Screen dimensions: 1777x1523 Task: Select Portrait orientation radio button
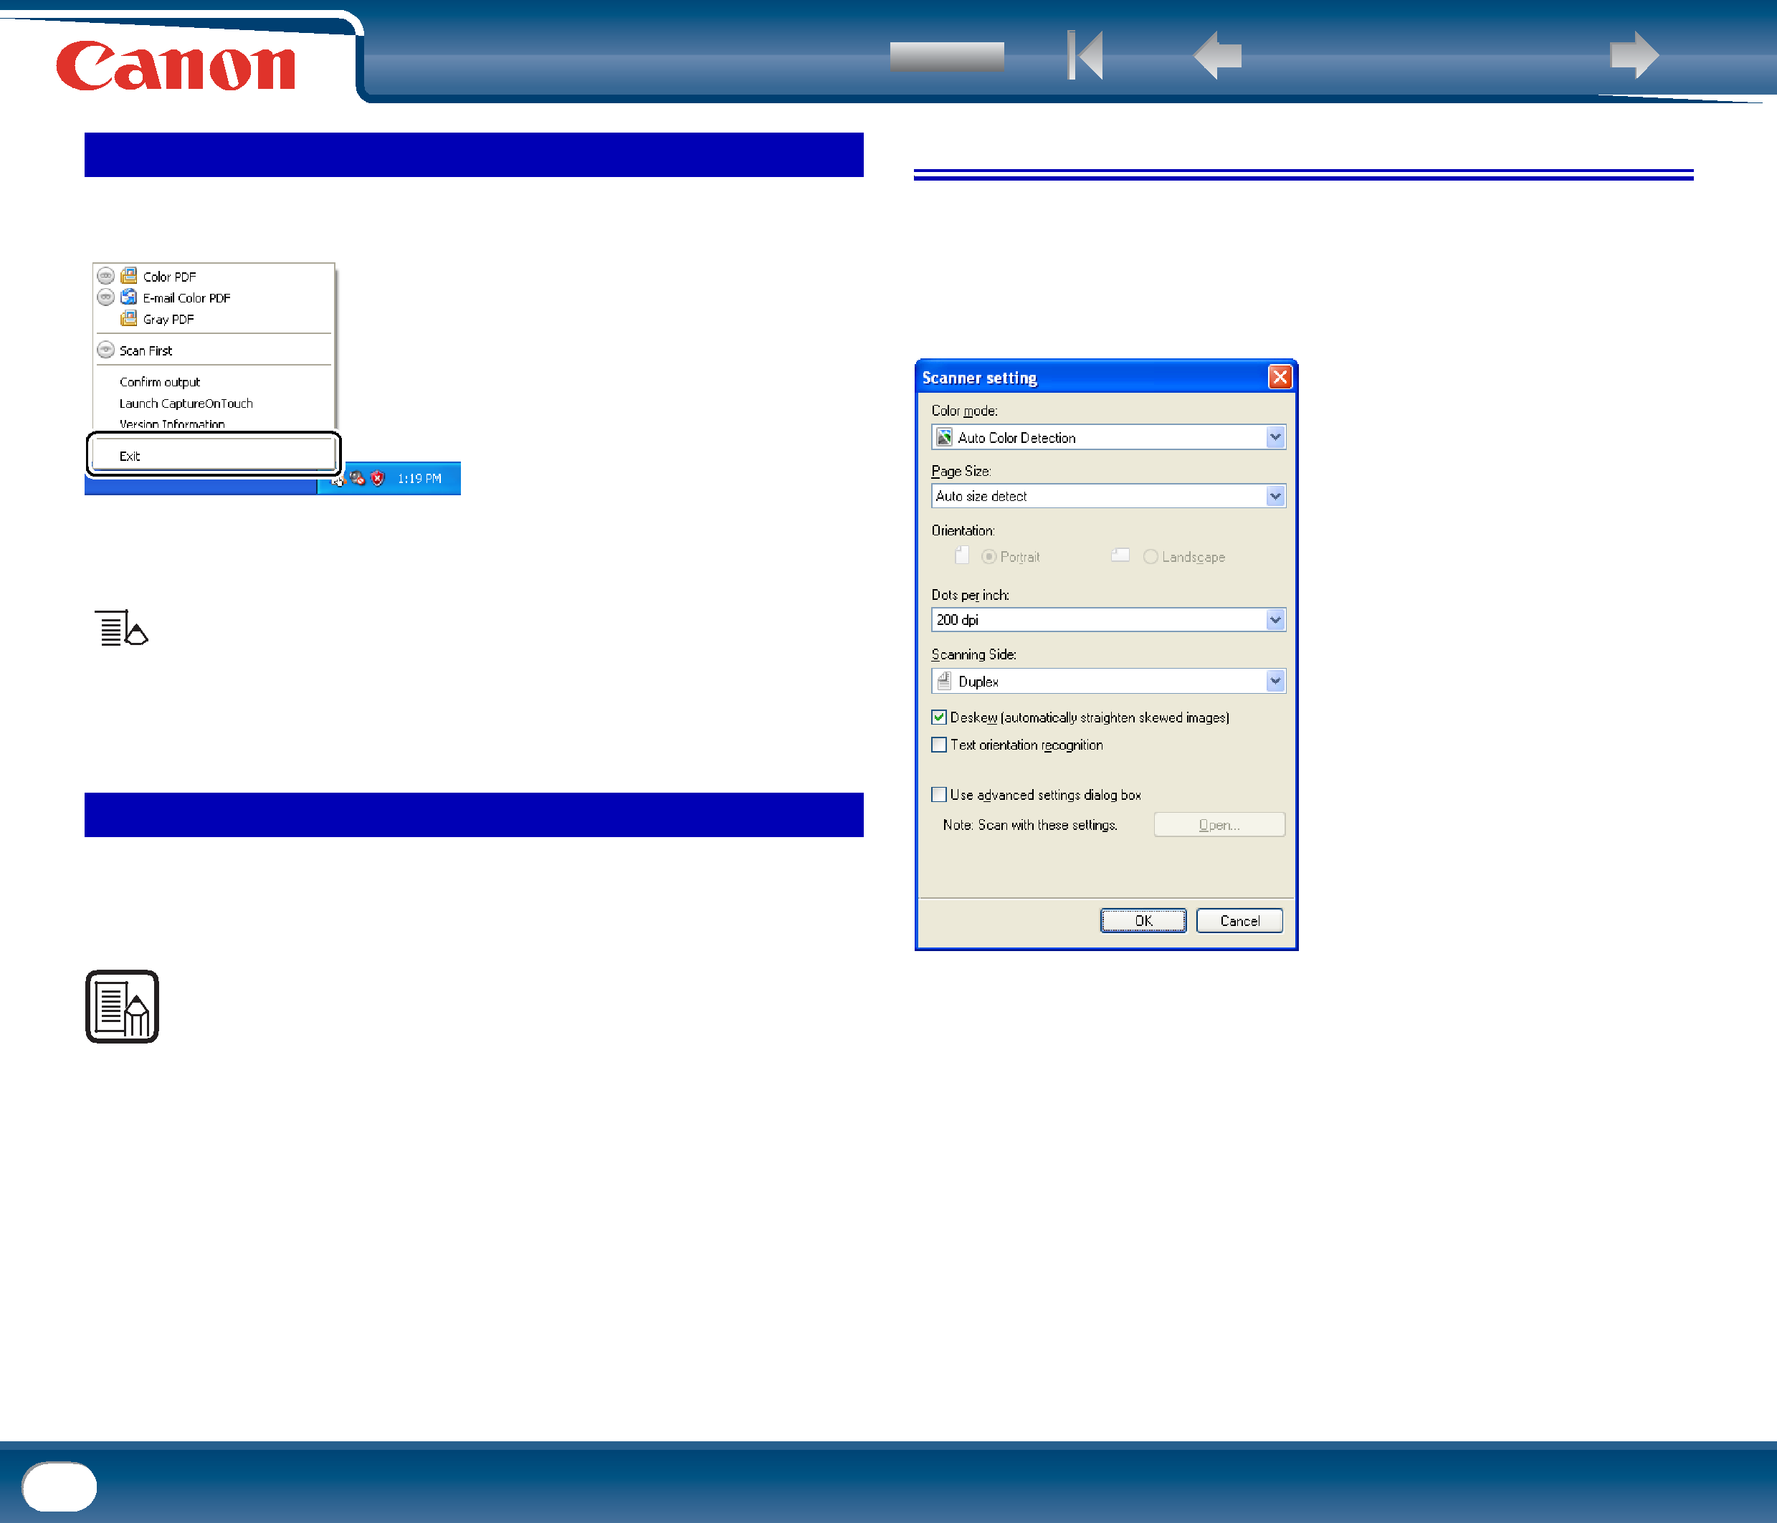coord(988,557)
